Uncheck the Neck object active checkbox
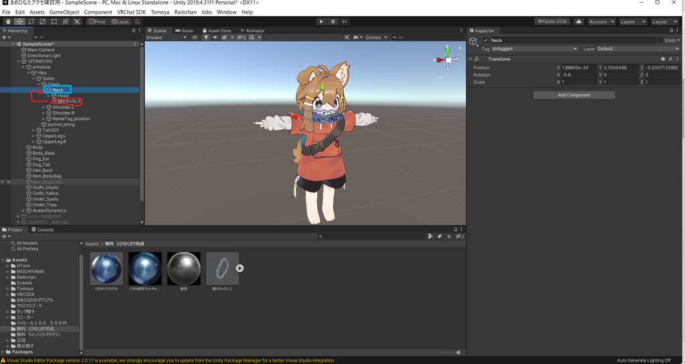The image size is (685, 364). (486, 40)
